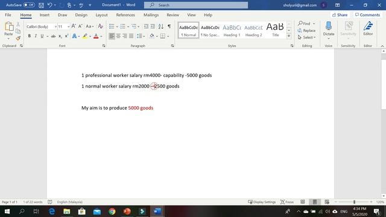
Task: Decrease paragraph indent
Action: 146,26
